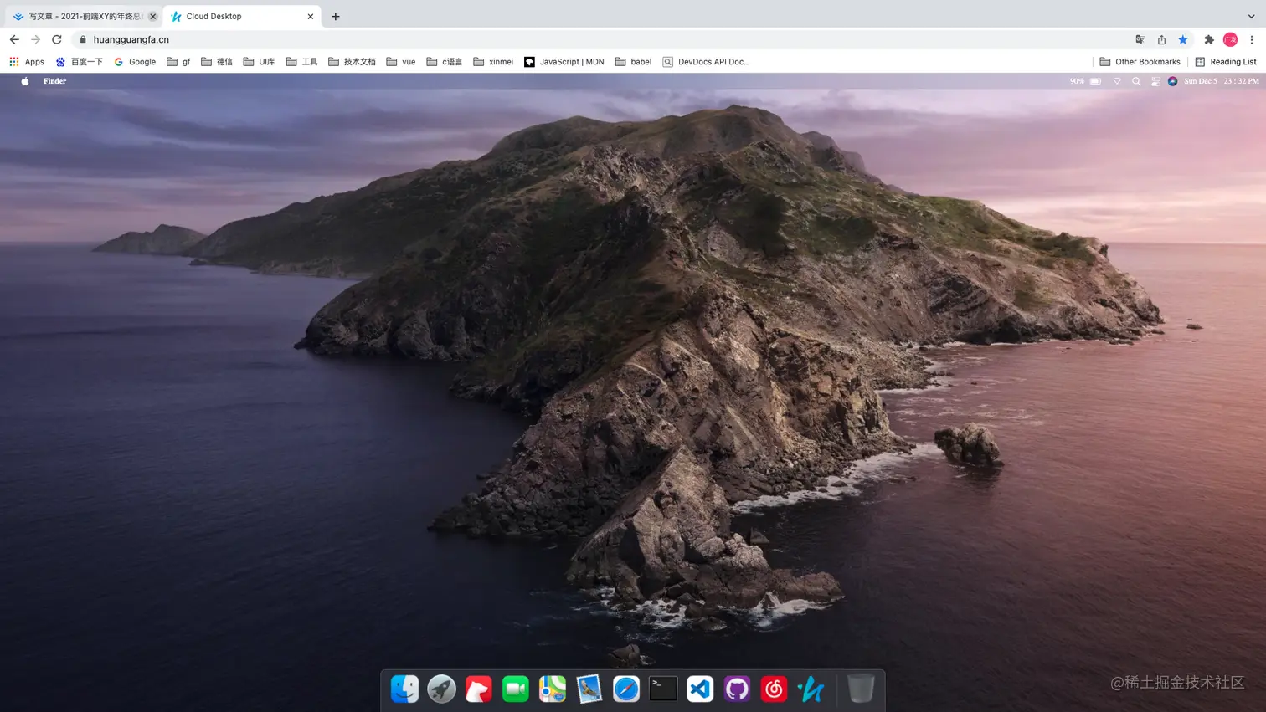Switch to the 写文章 browser tab
This screenshot has width=1266, height=712.
point(84,16)
